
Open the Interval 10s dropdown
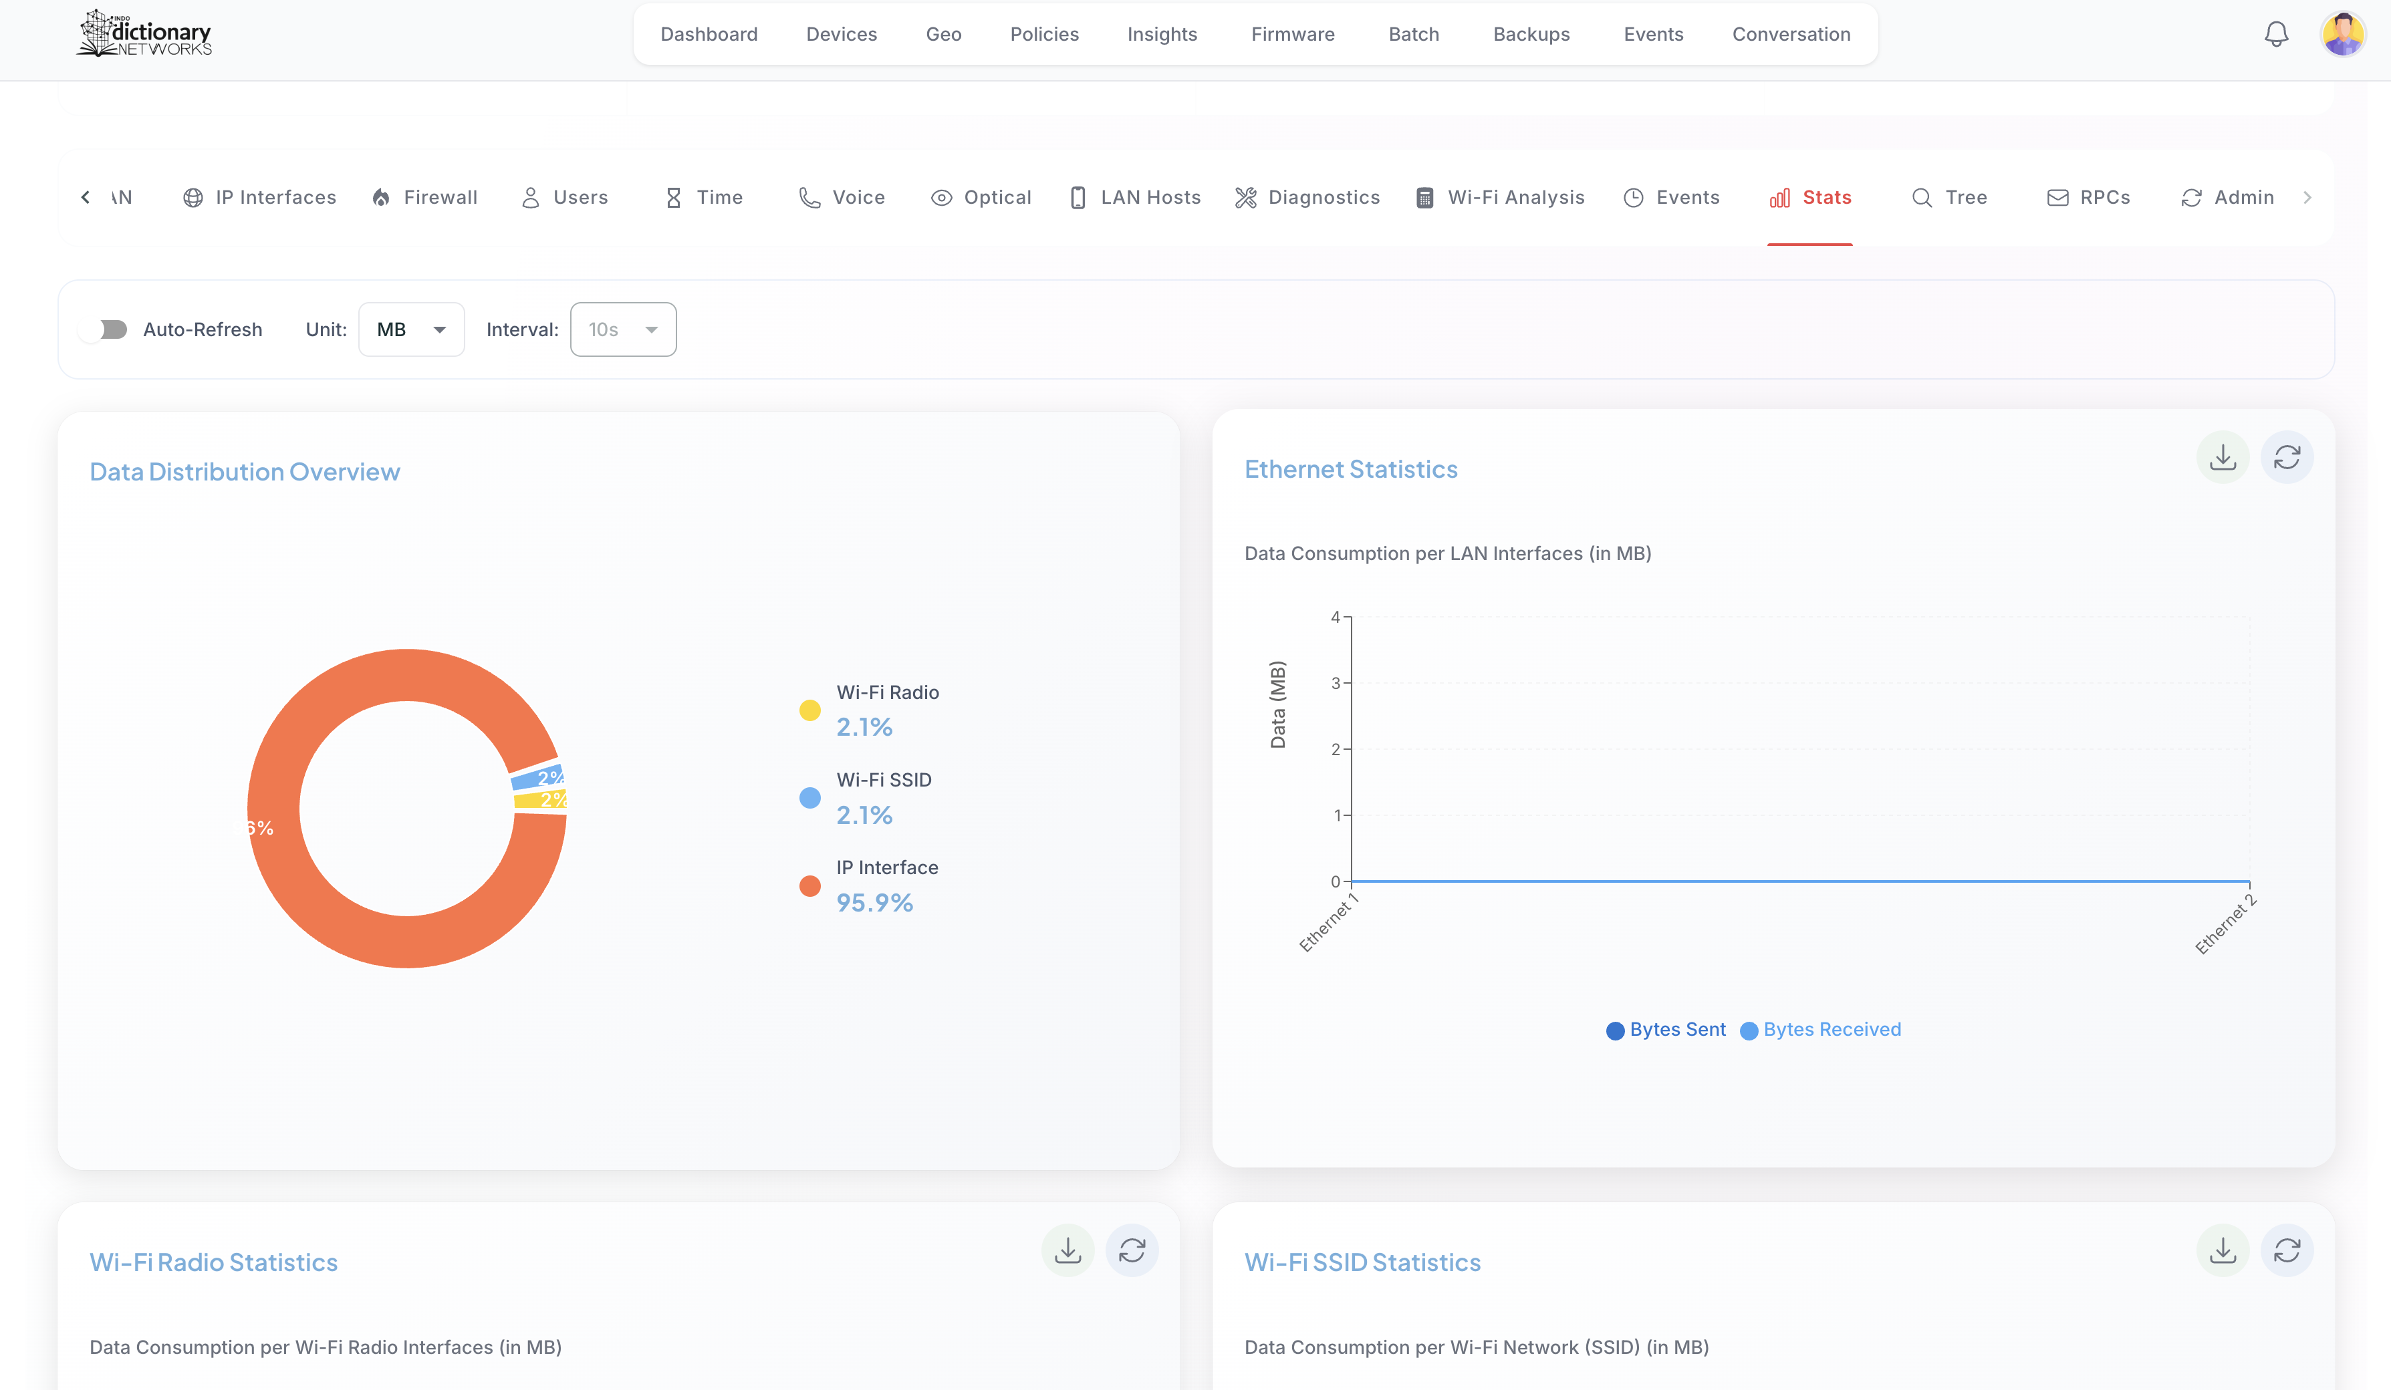pos(622,329)
